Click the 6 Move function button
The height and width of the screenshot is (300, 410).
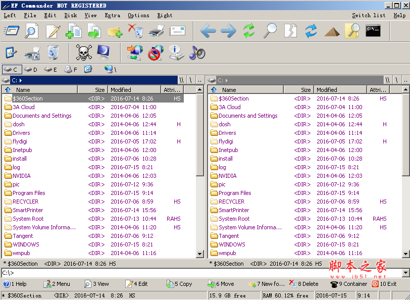(221, 284)
